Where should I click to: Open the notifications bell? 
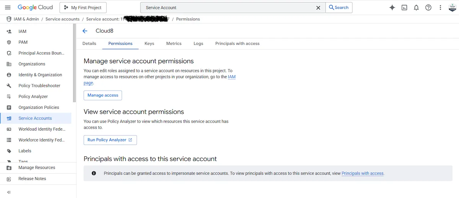(417, 7)
